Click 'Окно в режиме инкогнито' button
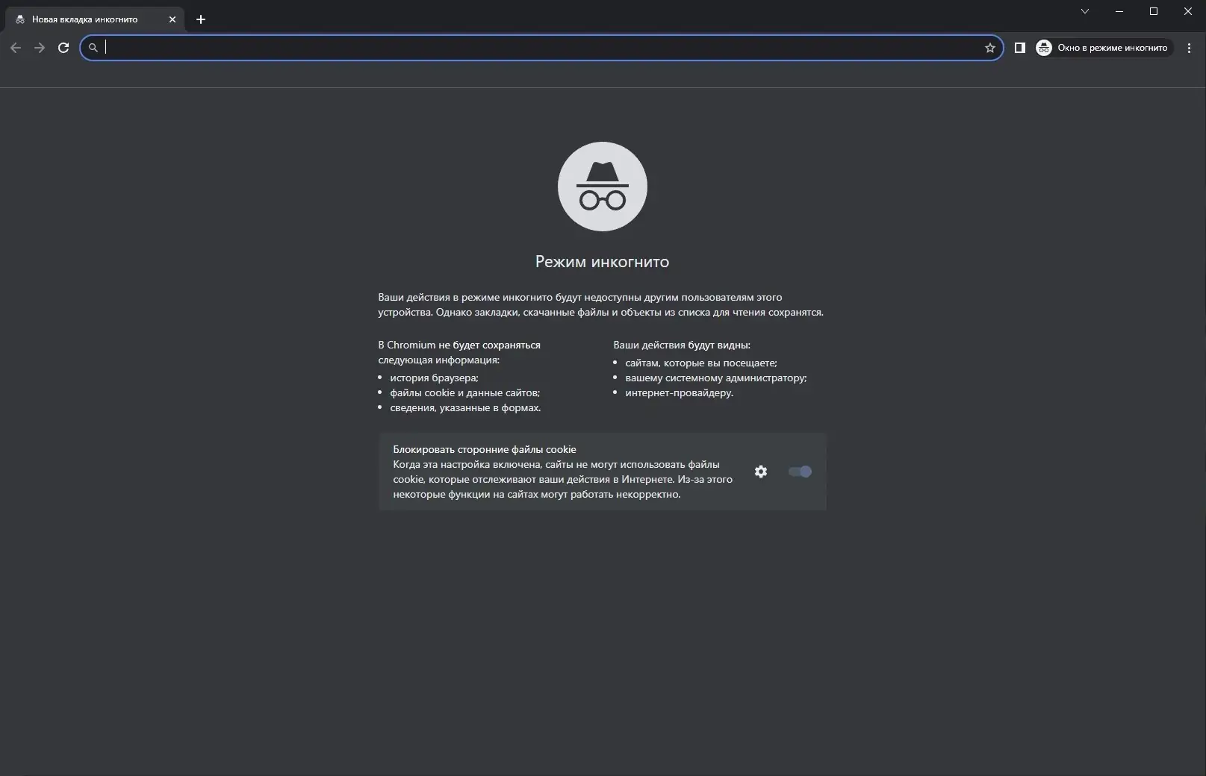 tap(1103, 48)
